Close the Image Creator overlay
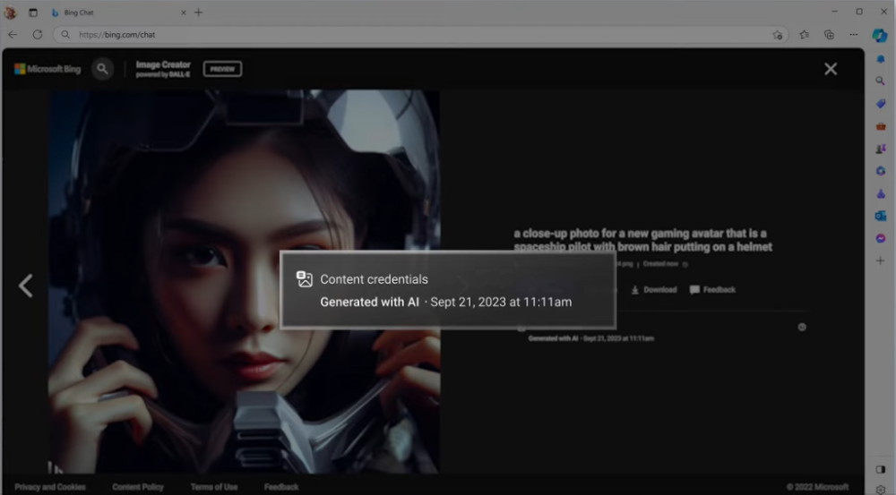The width and height of the screenshot is (896, 495). tap(831, 69)
